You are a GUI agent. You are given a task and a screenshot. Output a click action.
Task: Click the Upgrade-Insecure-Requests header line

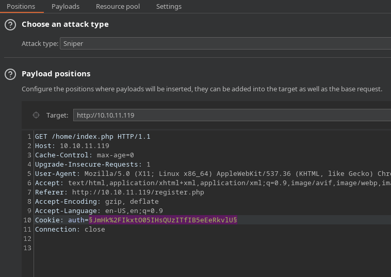point(92,165)
